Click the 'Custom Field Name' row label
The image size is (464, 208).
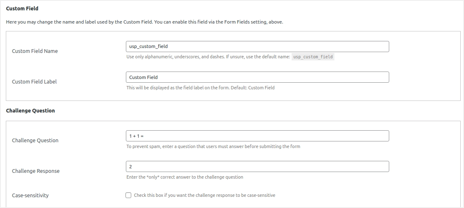(35, 51)
